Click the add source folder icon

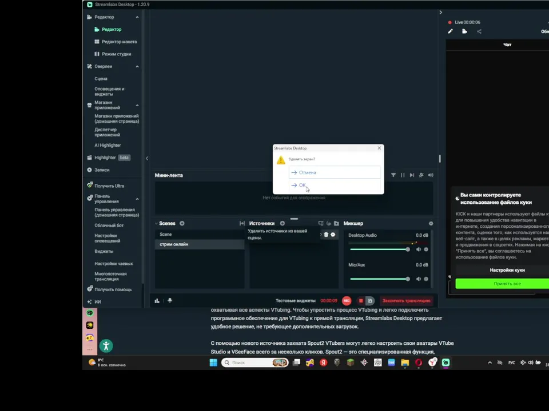click(336, 223)
